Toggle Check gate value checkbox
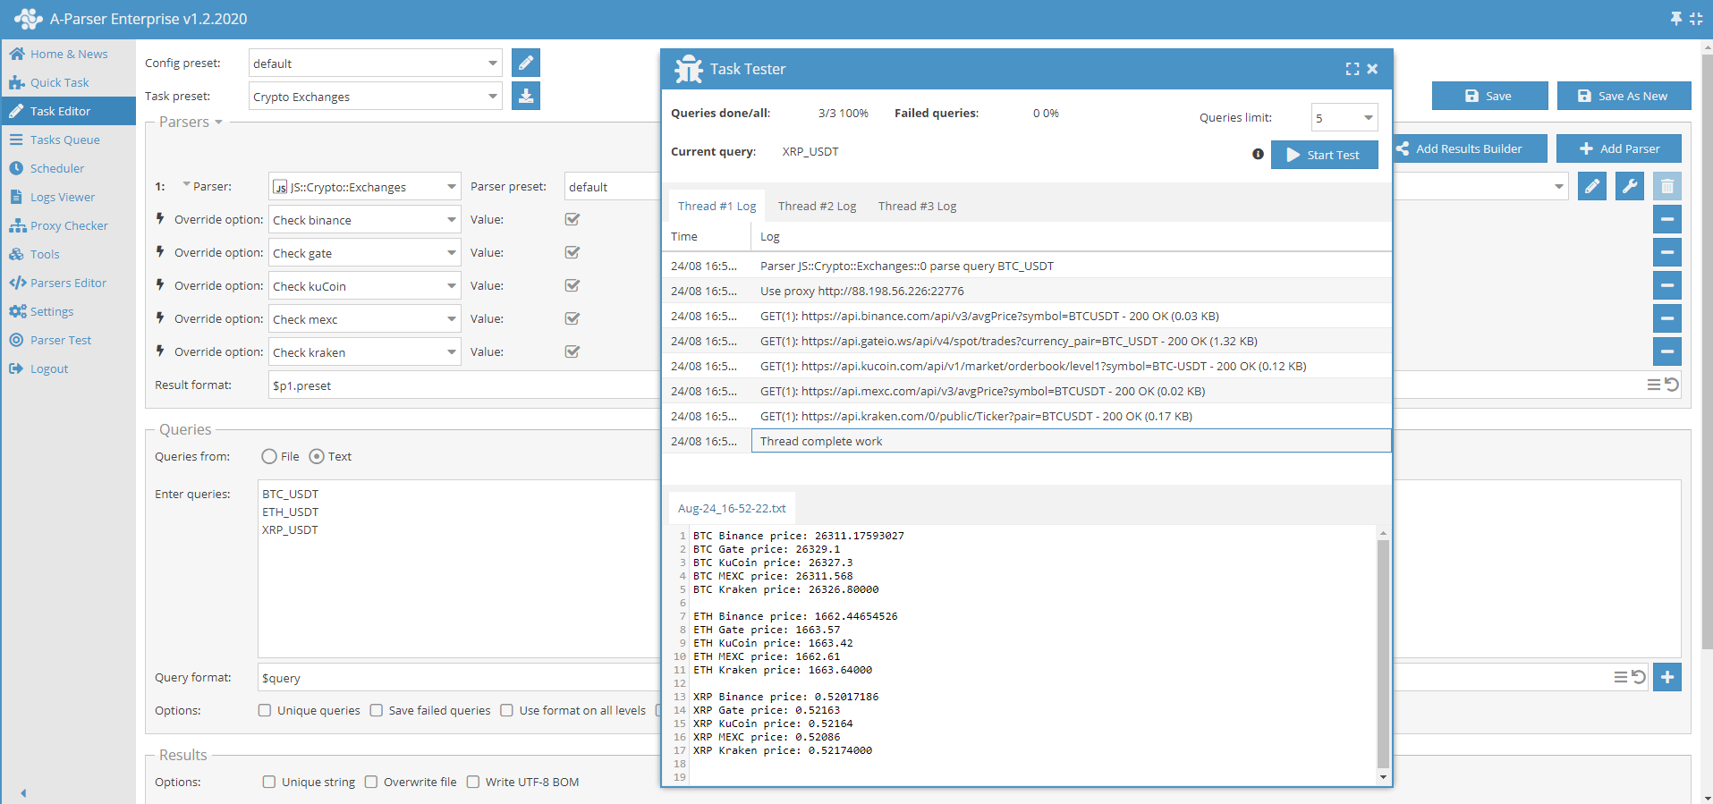 coord(572,252)
